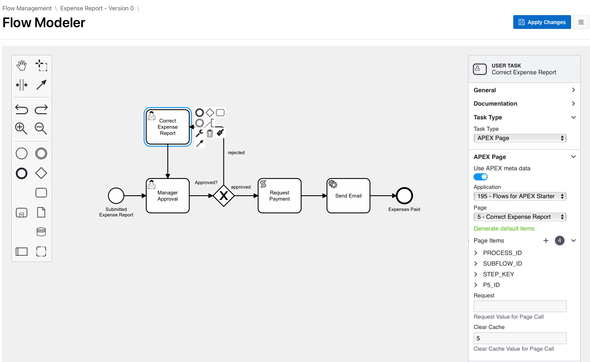The height and width of the screenshot is (362, 590).
Task: Click the zoom in magnifier icon
Action: click(21, 129)
